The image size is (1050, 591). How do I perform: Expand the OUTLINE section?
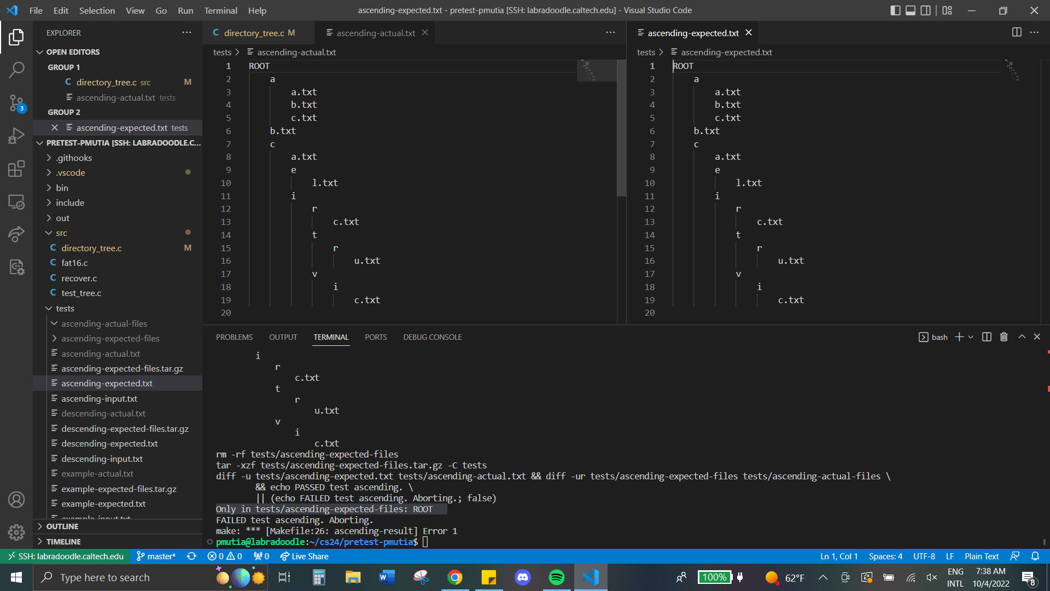pos(62,526)
